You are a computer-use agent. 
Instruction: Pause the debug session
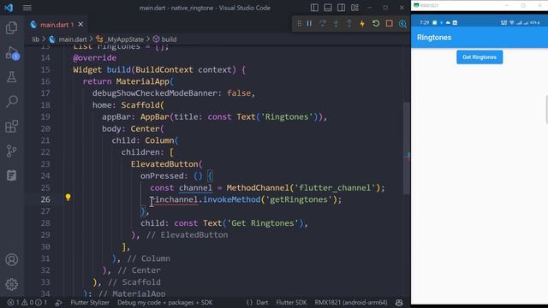click(x=309, y=23)
